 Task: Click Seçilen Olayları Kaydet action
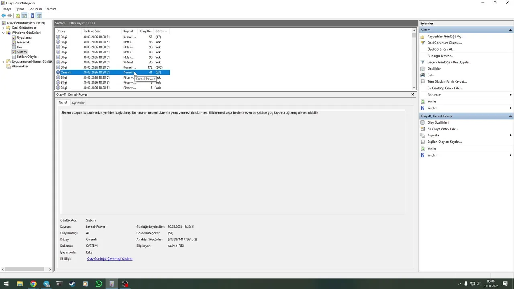[445, 142]
